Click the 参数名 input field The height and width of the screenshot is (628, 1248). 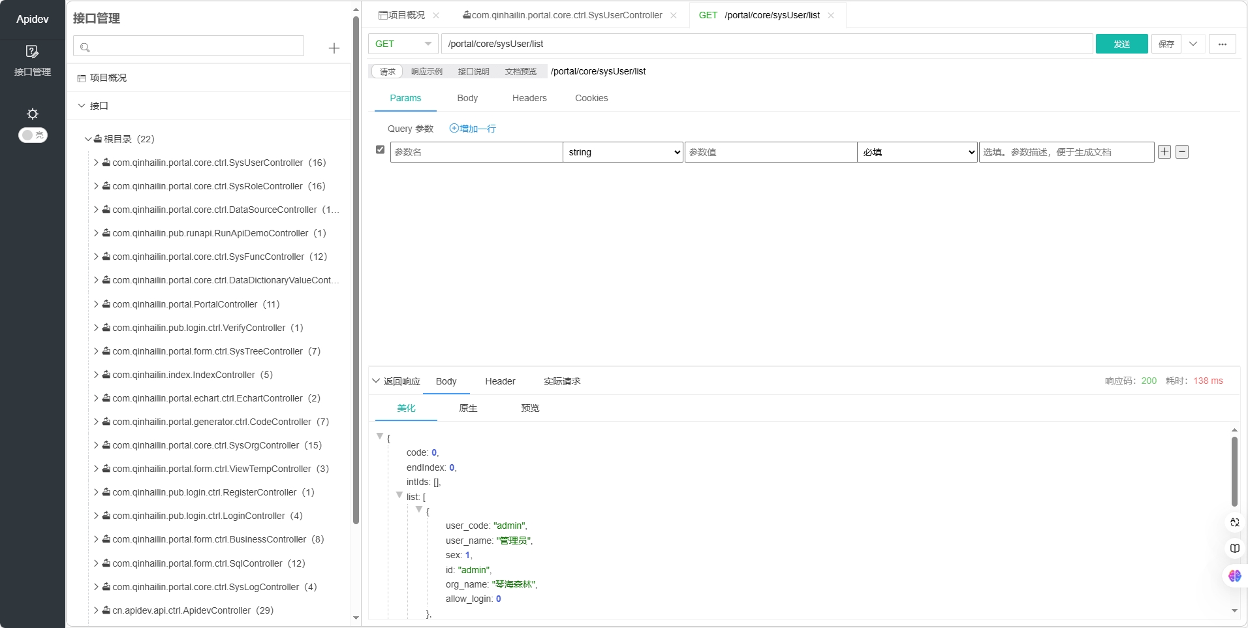click(476, 152)
